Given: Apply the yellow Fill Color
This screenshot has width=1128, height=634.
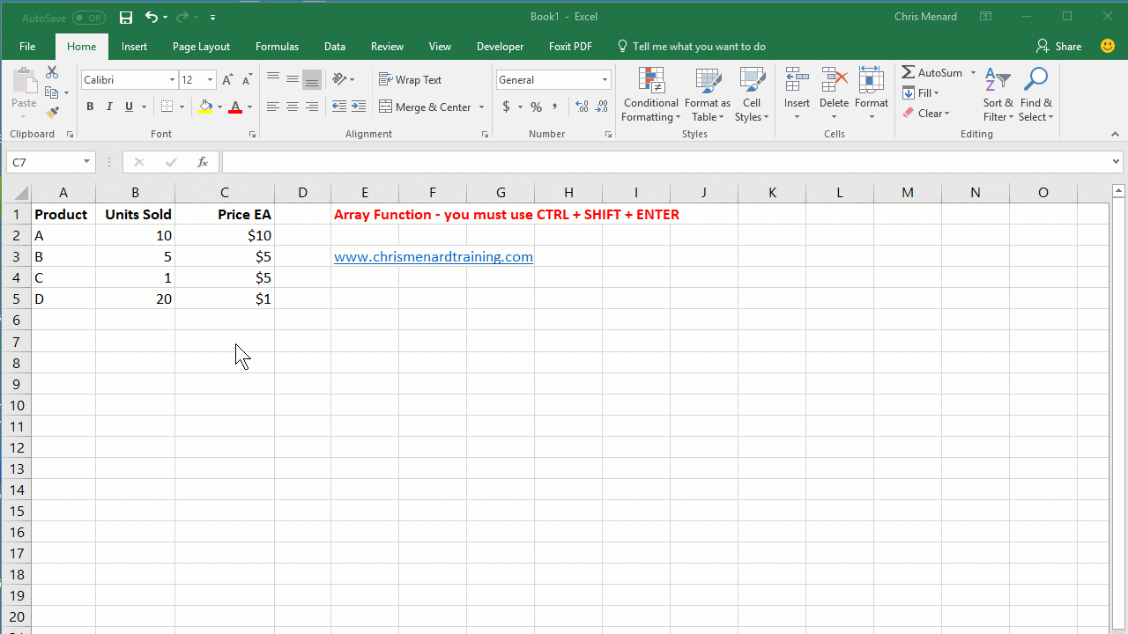Looking at the screenshot, I should 205,107.
